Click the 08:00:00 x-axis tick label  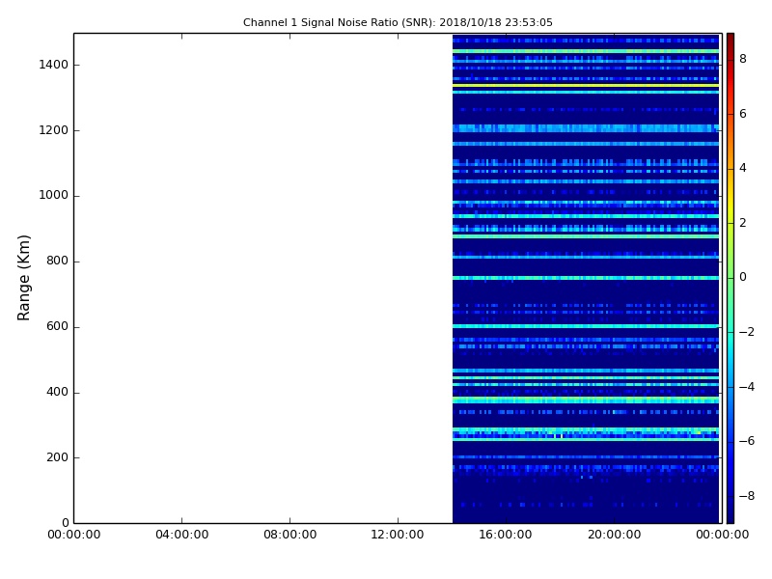point(290,535)
